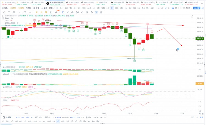The image size is (206, 125).
Task: Click the 筹 chip distribution icon
Action: (x=46, y=12)
